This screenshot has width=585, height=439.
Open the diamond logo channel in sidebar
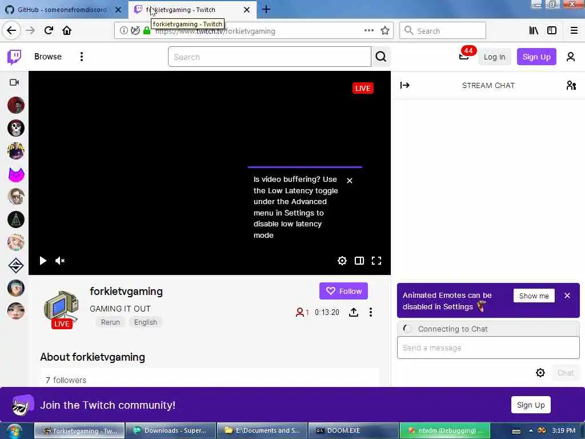pyautogui.click(x=16, y=265)
